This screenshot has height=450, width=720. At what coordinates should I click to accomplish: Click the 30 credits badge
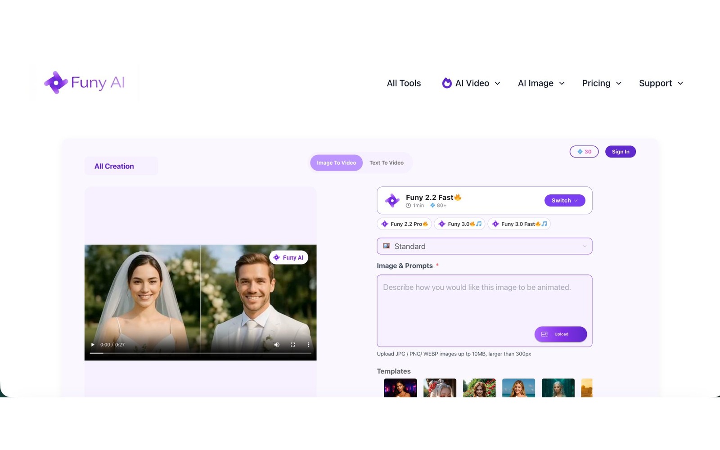click(584, 152)
